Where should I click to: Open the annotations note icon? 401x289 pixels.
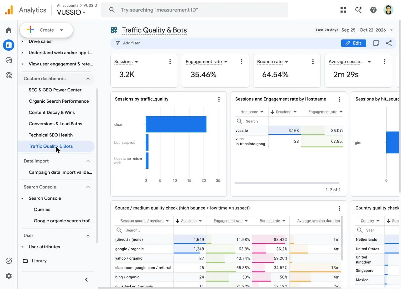[x=376, y=43]
